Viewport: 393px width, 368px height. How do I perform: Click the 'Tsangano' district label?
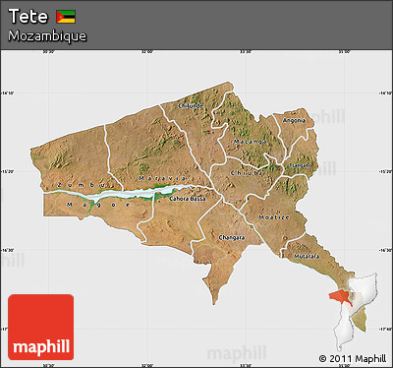coord(301,165)
